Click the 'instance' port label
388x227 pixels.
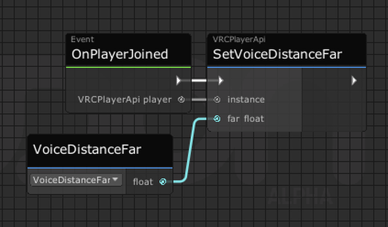[x=246, y=99]
